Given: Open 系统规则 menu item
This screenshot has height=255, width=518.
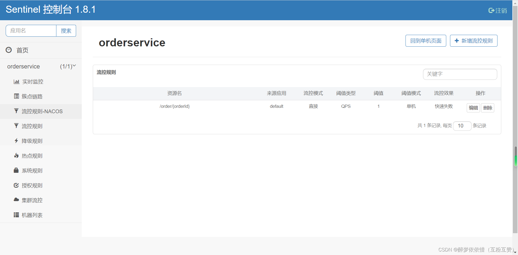Looking at the screenshot, I should point(41,171).
